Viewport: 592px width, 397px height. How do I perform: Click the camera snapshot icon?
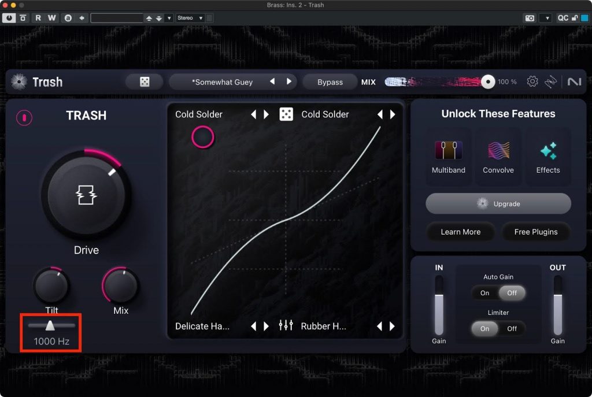(530, 18)
